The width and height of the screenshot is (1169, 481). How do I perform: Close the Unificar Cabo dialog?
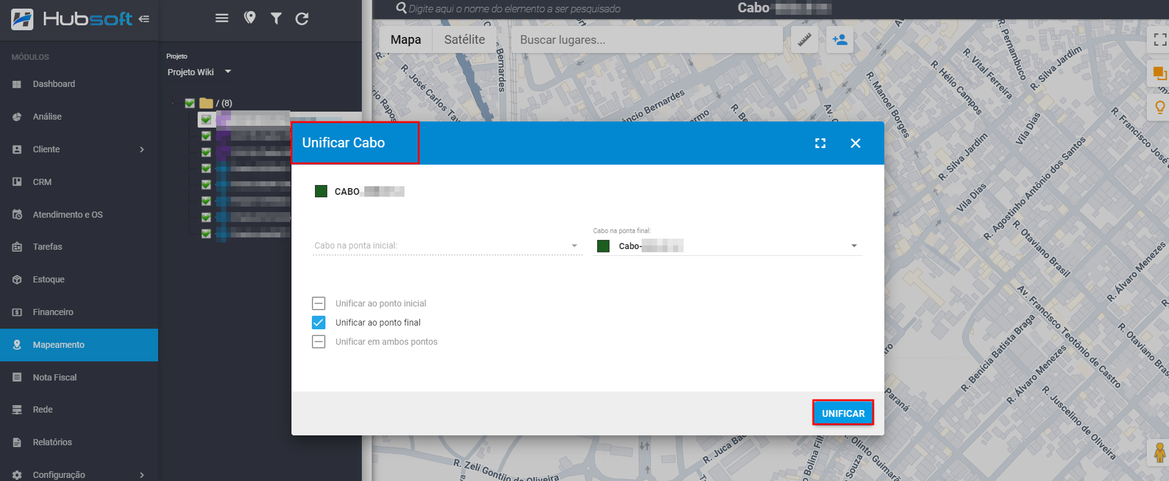pyautogui.click(x=855, y=143)
